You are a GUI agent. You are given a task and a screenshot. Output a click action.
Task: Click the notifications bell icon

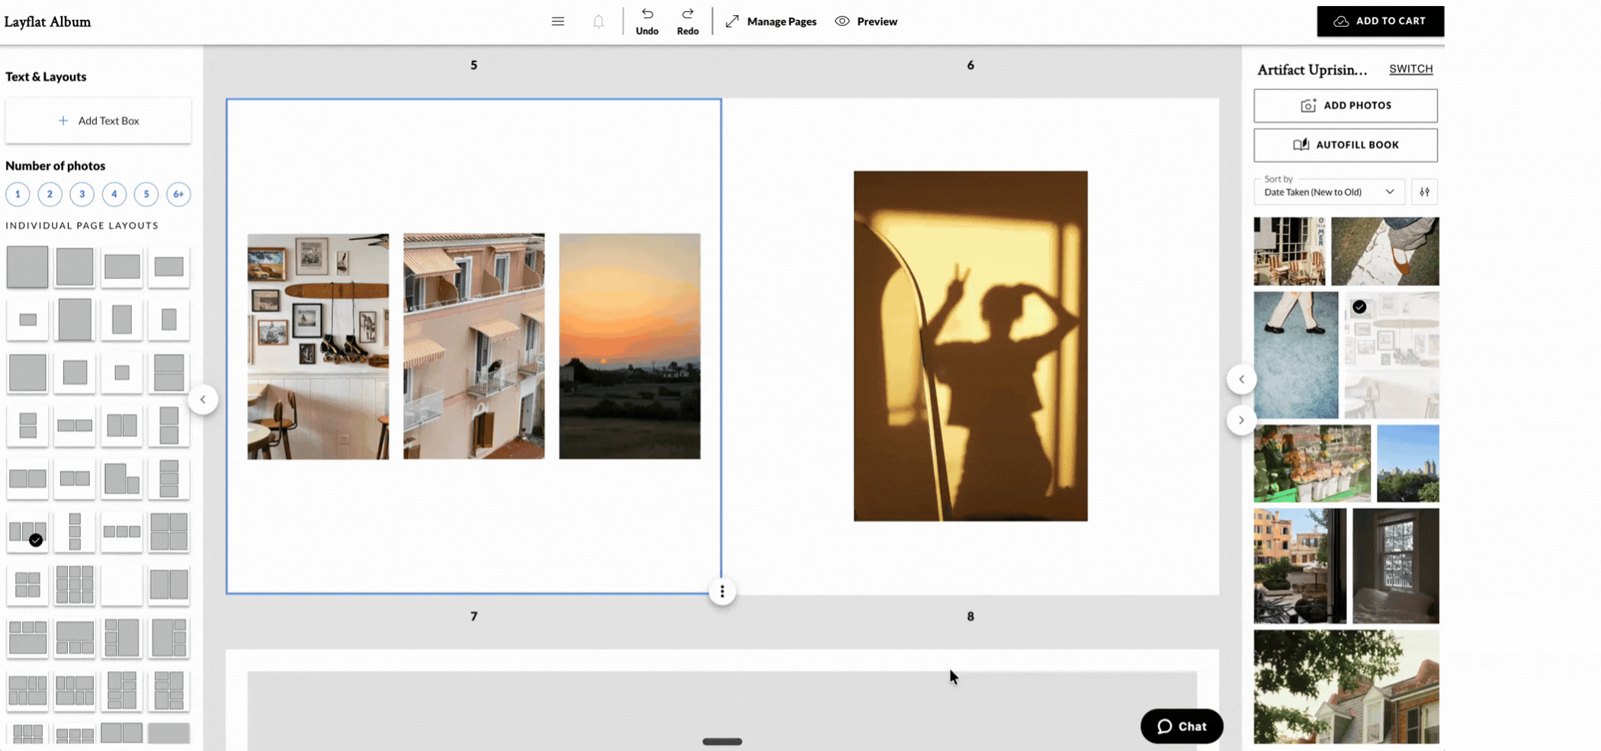click(x=598, y=21)
